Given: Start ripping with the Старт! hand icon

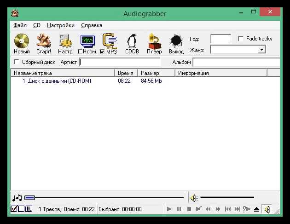Looking at the screenshot, I should [x=44, y=40].
